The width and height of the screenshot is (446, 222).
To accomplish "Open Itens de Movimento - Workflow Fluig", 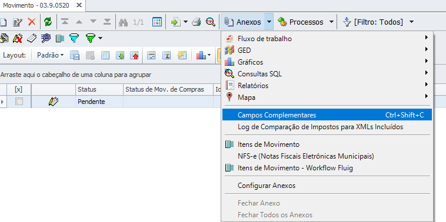I will [x=327, y=168].
